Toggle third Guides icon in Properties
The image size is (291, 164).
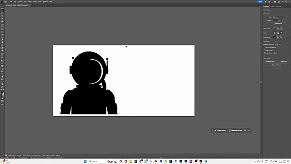click(281, 33)
